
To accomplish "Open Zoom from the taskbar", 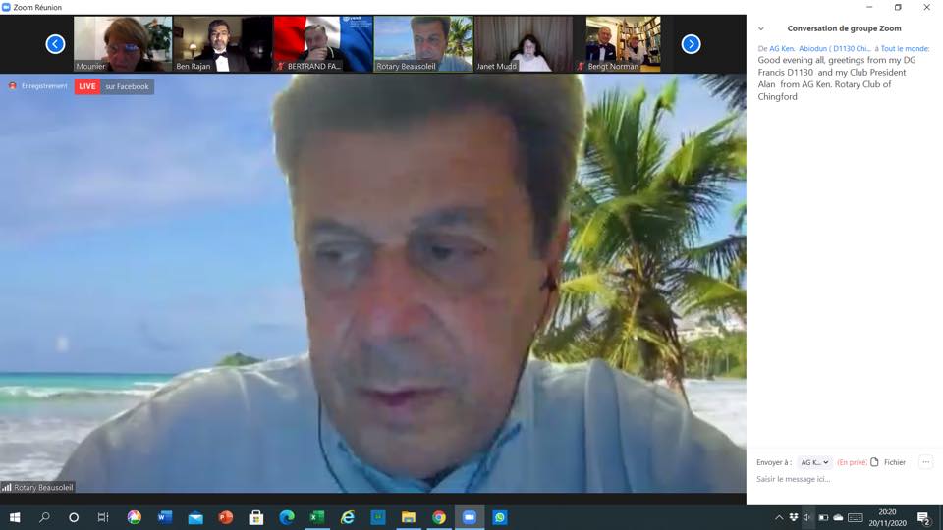I will (469, 517).
